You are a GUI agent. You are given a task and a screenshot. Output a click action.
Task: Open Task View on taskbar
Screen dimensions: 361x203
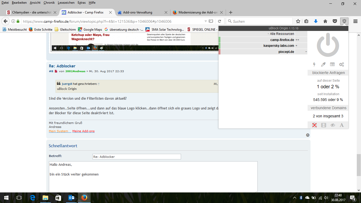click(x=19, y=198)
